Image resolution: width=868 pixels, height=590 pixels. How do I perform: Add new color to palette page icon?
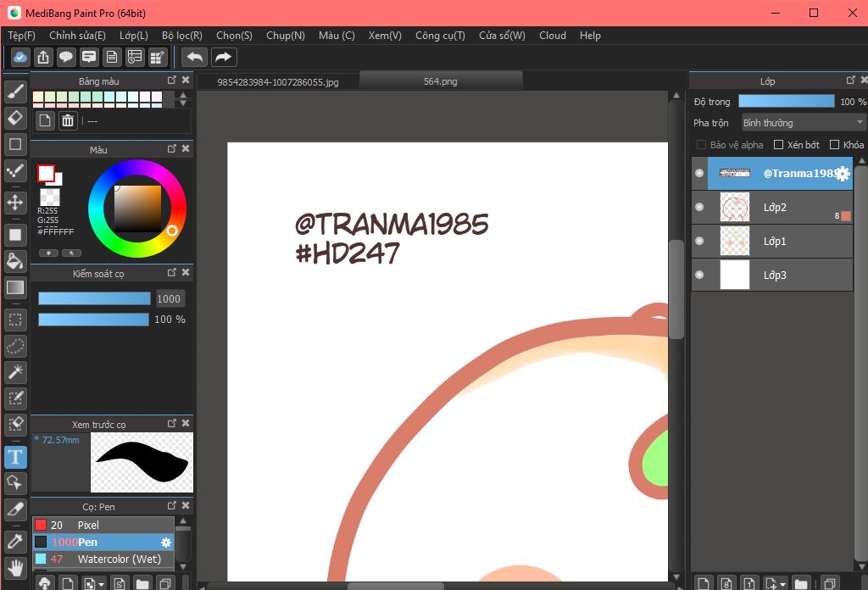pos(45,120)
